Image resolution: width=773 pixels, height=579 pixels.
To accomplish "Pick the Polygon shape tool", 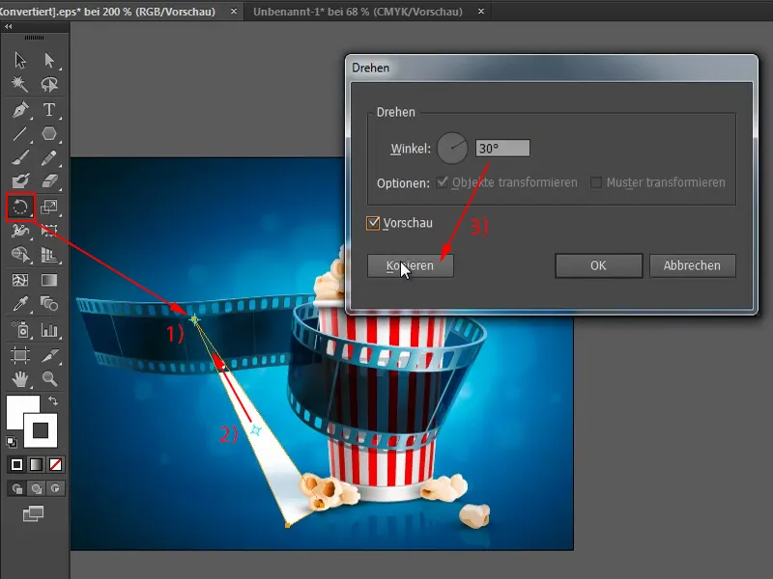I will pos(49,133).
